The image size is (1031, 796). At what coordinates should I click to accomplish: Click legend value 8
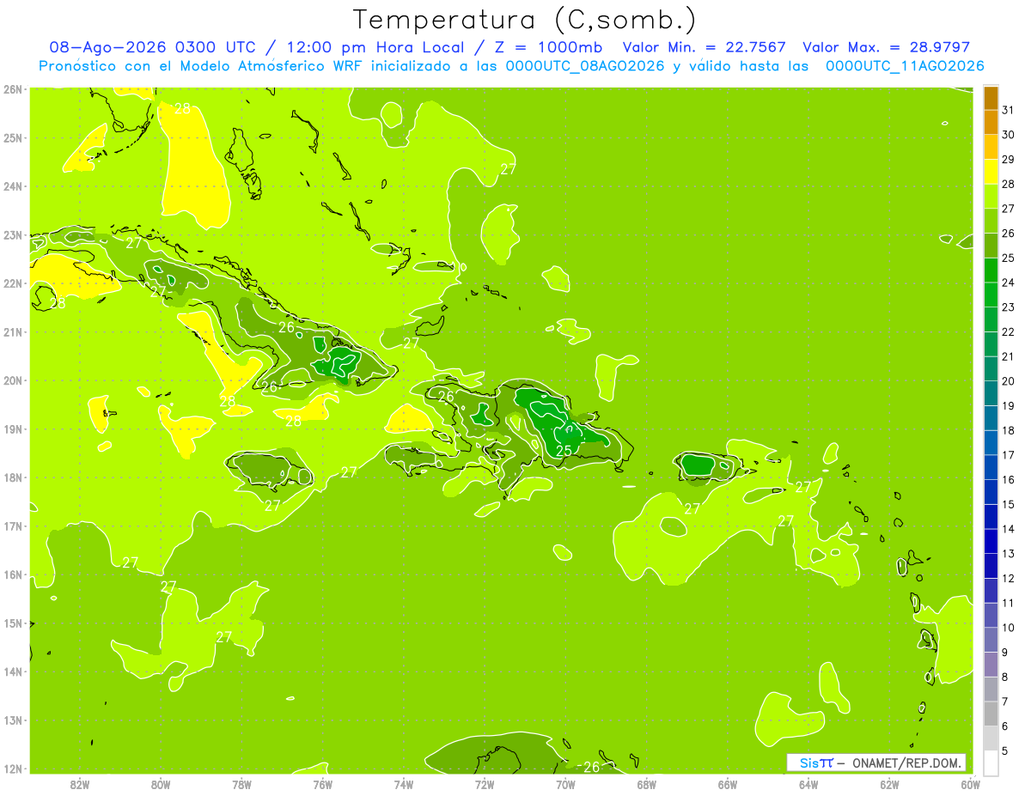click(1005, 677)
